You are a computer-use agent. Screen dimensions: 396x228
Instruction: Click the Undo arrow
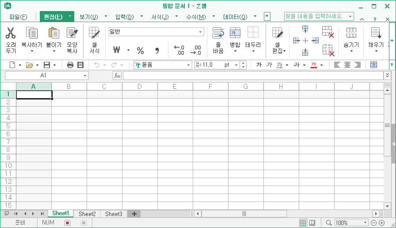click(96, 65)
